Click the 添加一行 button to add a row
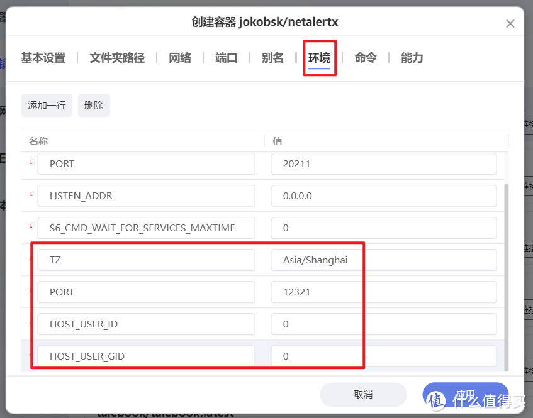This screenshot has width=533, height=418. pos(46,105)
